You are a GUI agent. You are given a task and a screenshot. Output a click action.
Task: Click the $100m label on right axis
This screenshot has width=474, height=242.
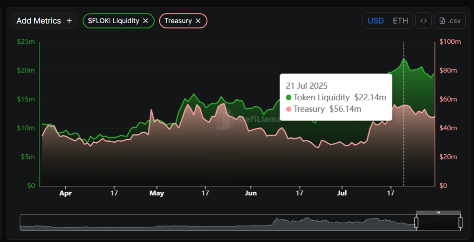click(x=449, y=42)
